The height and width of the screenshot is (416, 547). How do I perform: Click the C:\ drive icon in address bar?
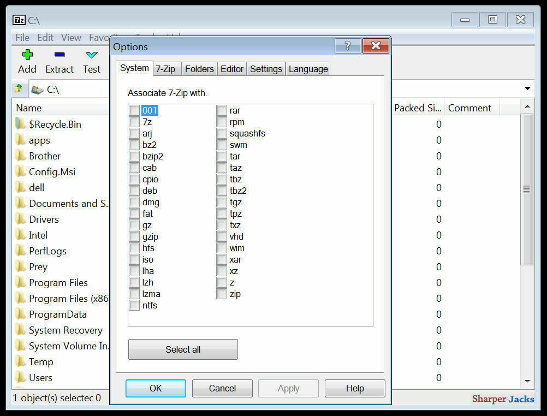pyautogui.click(x=37, y=90)
